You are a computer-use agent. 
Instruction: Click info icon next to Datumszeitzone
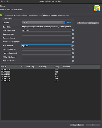(x=73, y=38)
